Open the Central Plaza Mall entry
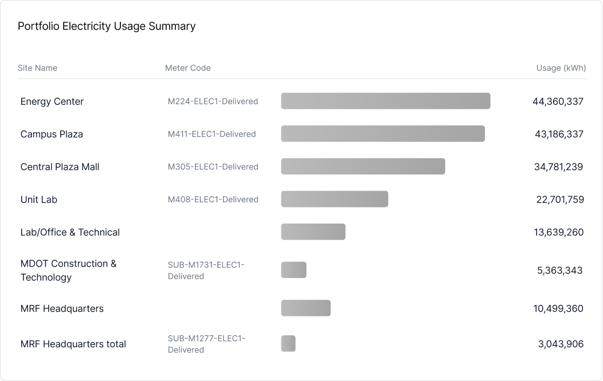The image size is (603, 381). coord(60,167)
